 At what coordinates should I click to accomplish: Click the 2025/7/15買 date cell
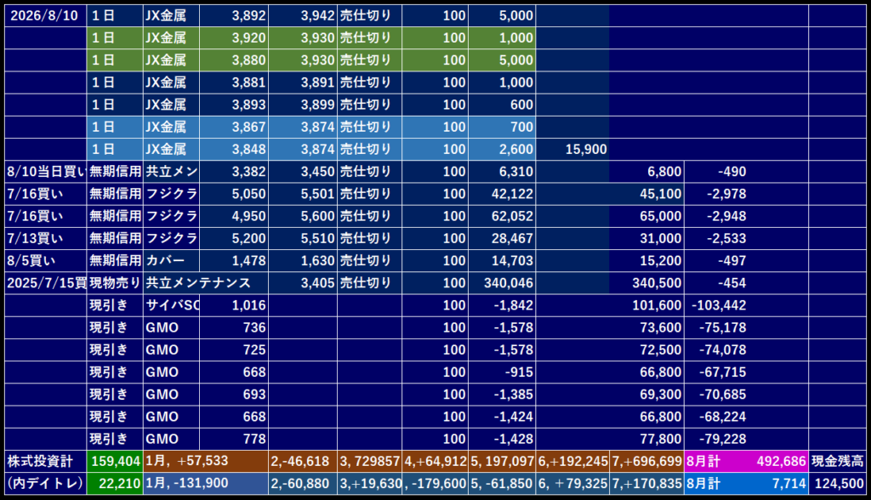click(x=46, y=283)
